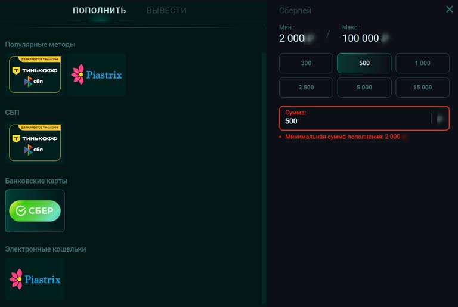
Task: Close the Сберпей payment panel
Action: (450, 10)
